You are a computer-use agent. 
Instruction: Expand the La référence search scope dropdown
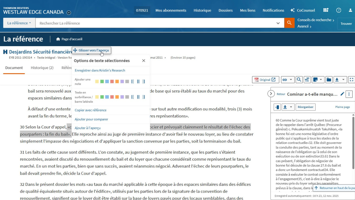coord(19,23)
